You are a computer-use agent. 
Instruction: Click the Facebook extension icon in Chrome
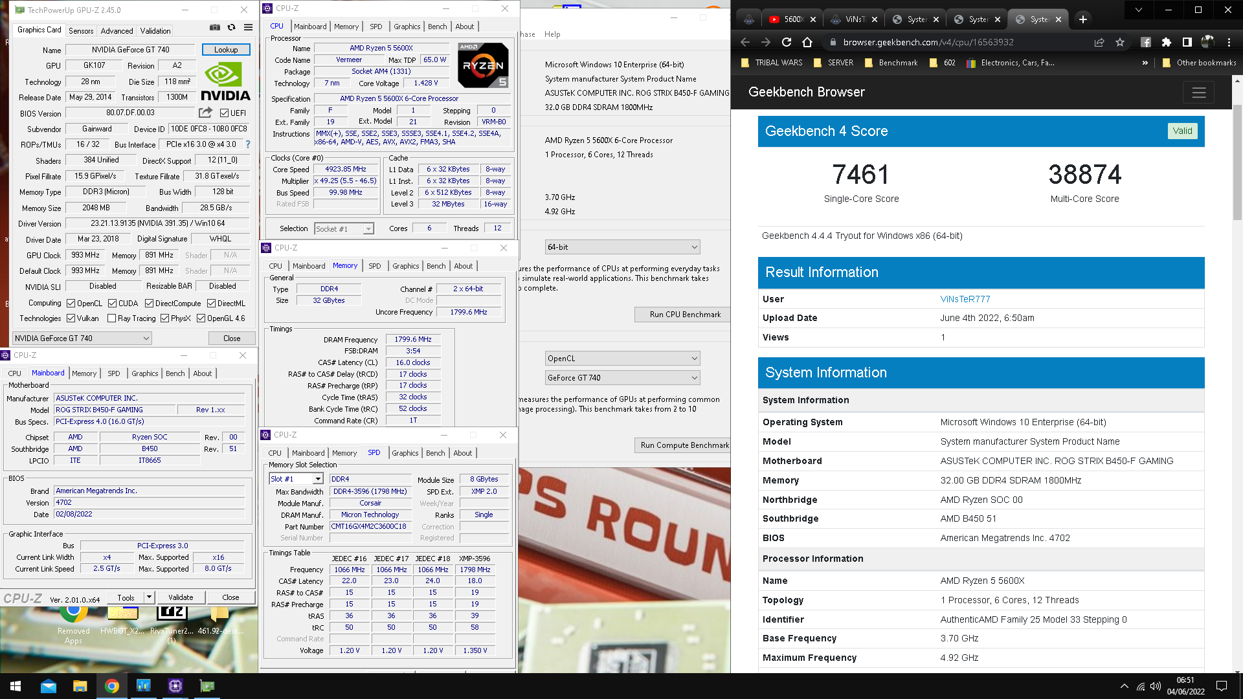(x=1145, y=42)
